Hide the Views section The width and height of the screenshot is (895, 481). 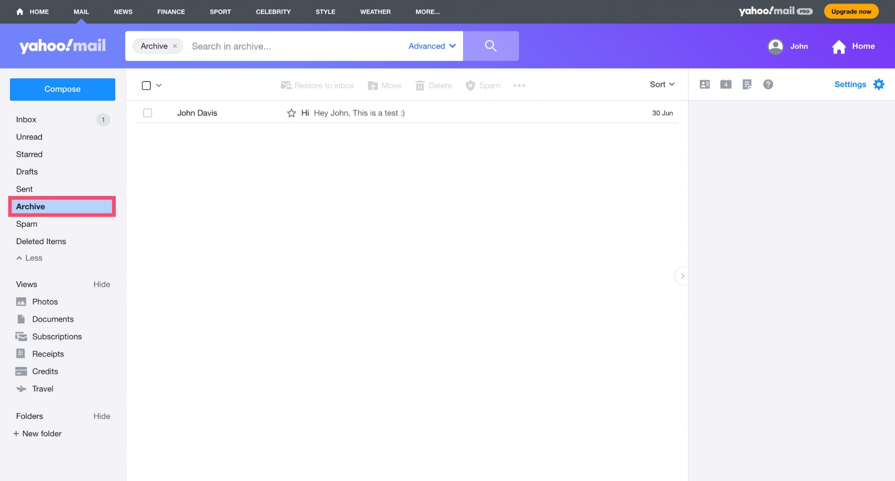[x=101, y=284]
